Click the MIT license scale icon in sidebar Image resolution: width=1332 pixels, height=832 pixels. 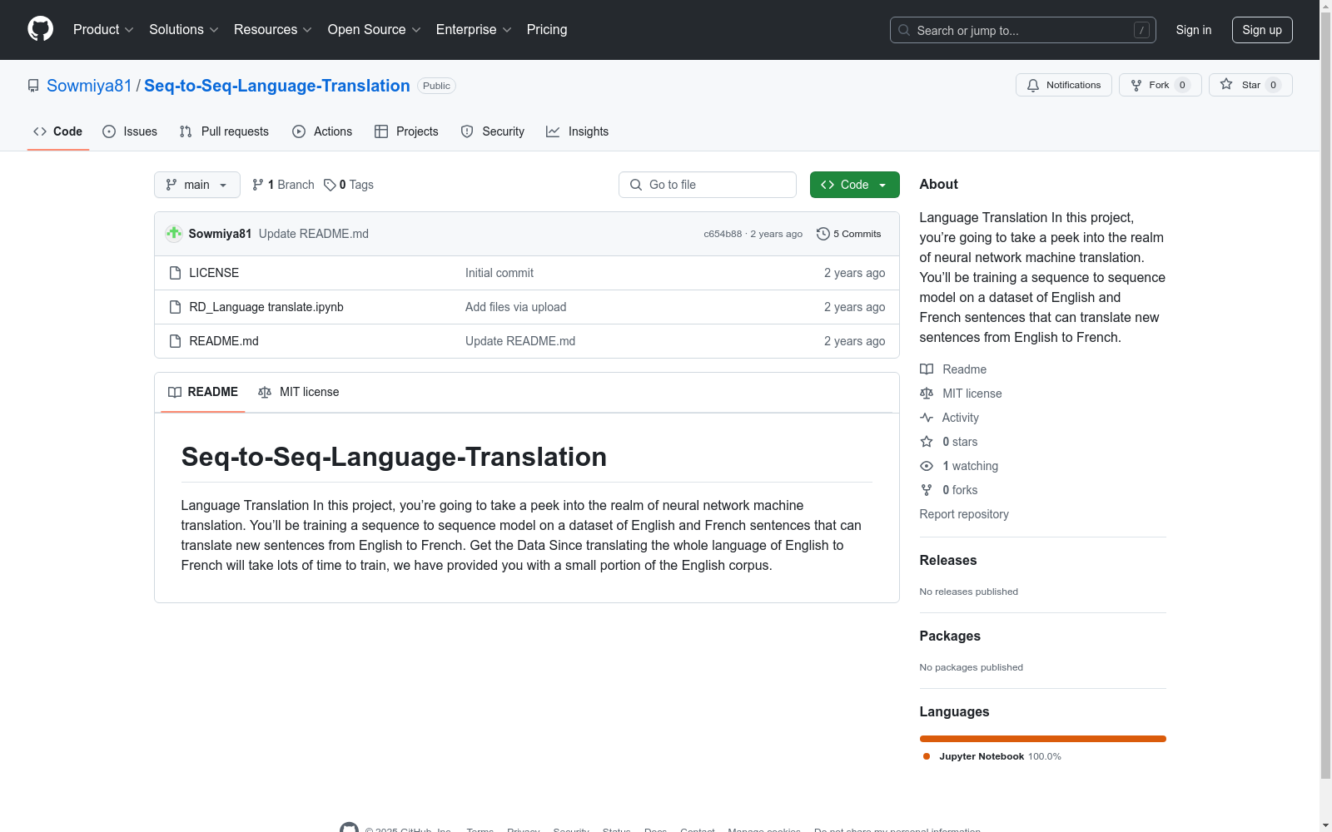point(927,394)
